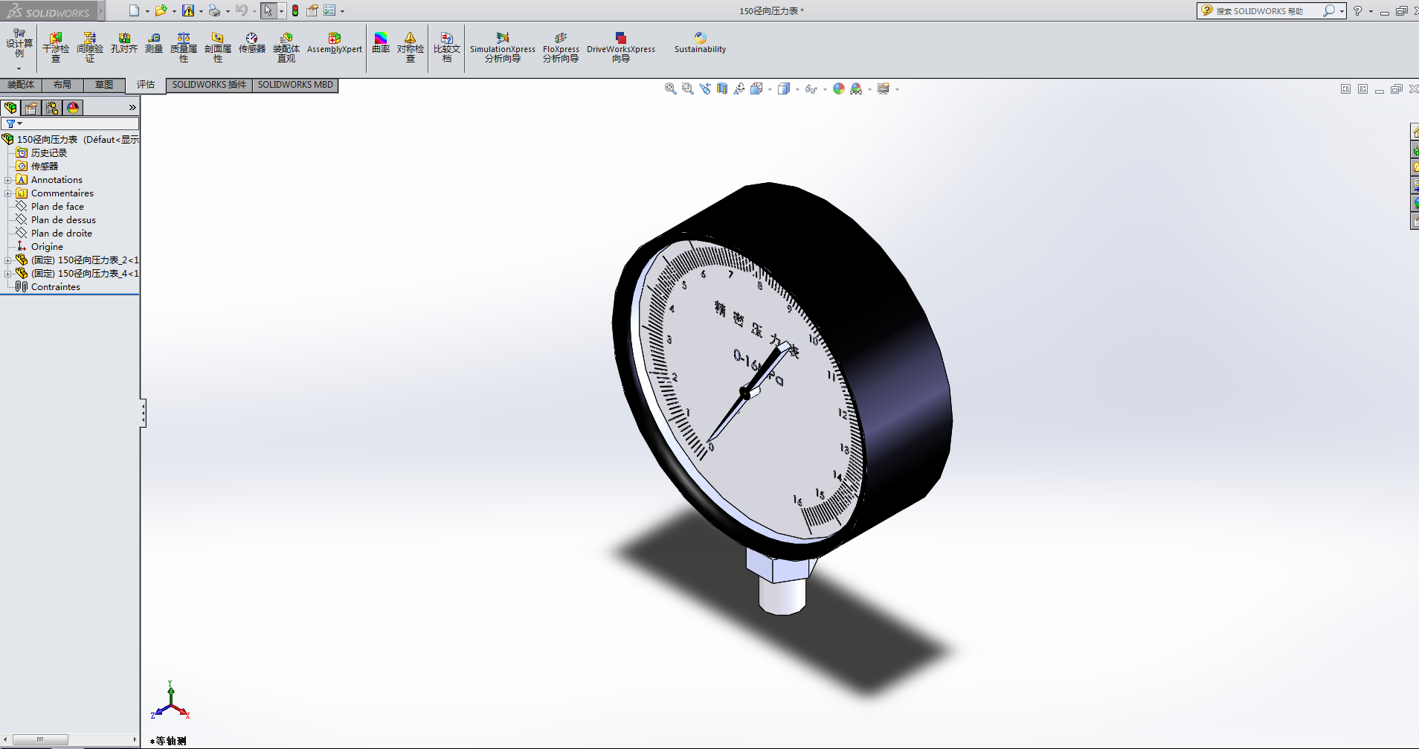Image resolution: width=1419 pixels, height=749 pixels.
Task: Open the Edit Appearance color ball
Action: [839, 89]
